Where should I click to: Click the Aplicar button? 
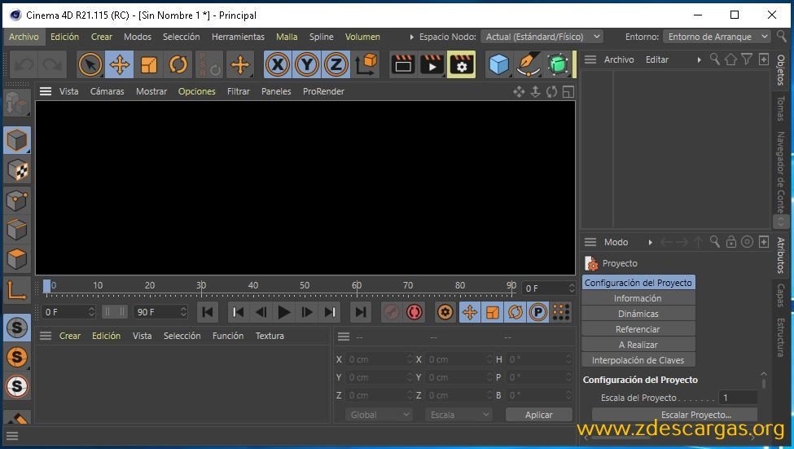(539, 415)
